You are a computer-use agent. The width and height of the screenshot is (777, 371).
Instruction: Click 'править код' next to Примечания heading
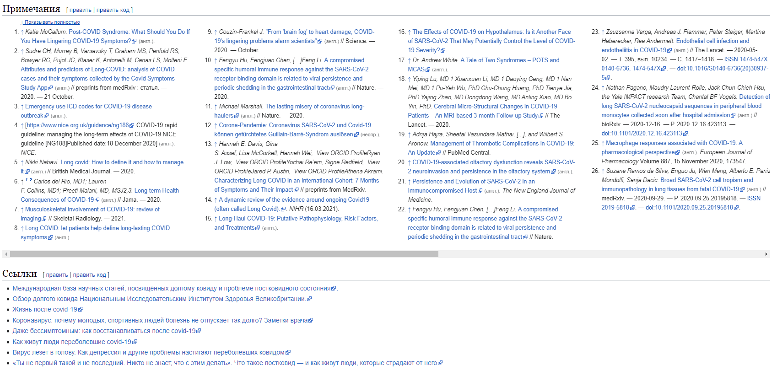point(113,10)
